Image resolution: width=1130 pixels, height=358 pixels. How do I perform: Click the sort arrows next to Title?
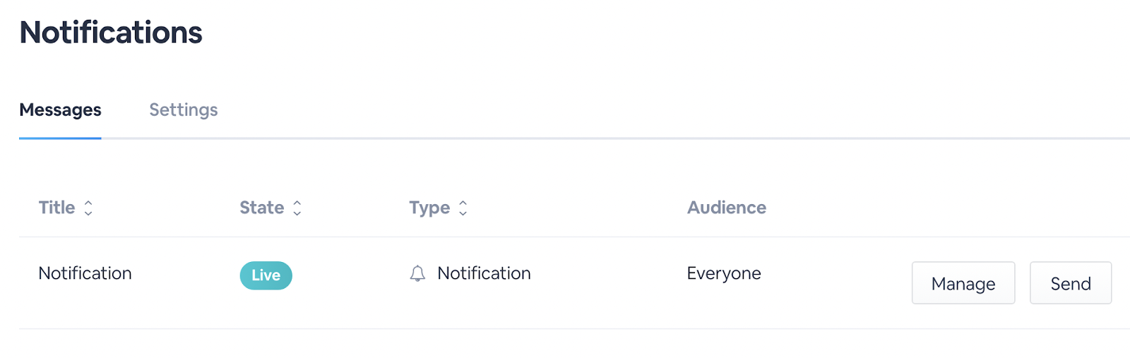pyautogui.click(x=88, y=208)
